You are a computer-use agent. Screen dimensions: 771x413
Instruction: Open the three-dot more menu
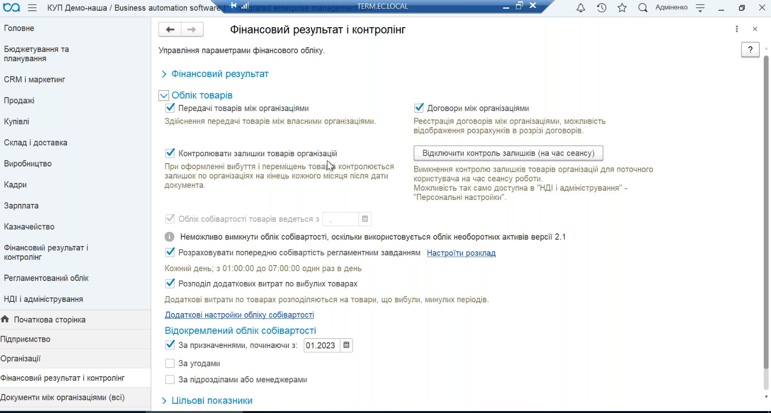click(737, 29)
